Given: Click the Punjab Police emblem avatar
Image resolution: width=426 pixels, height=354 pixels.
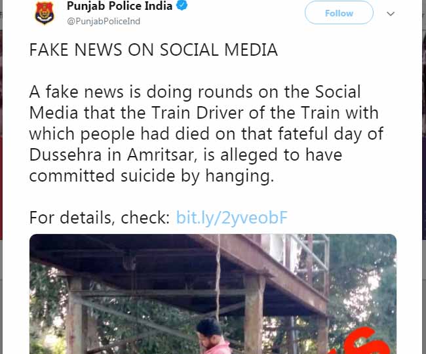Looking at the screenshot, I should pos(45,13).
